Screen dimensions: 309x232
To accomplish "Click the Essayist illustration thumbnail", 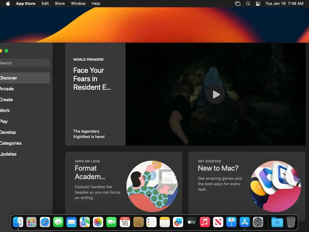I will coord(152,186).
